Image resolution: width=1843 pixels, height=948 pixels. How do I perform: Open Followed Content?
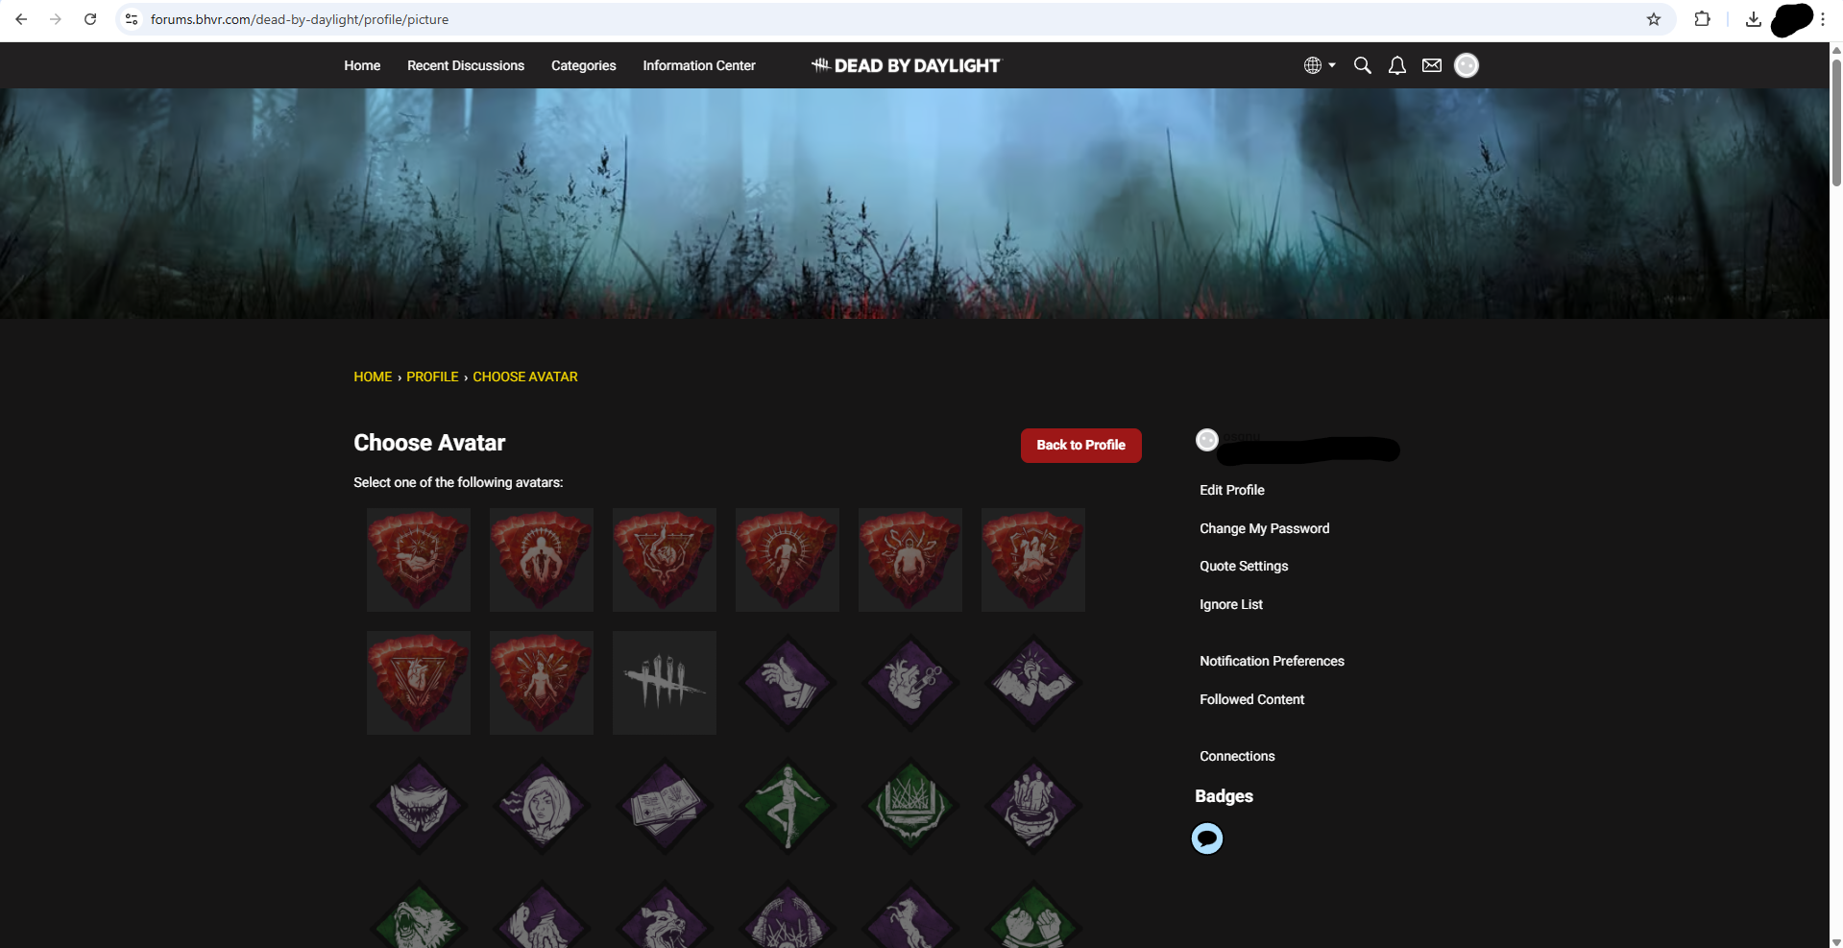pyautogui.click(x=1252, y=699)
